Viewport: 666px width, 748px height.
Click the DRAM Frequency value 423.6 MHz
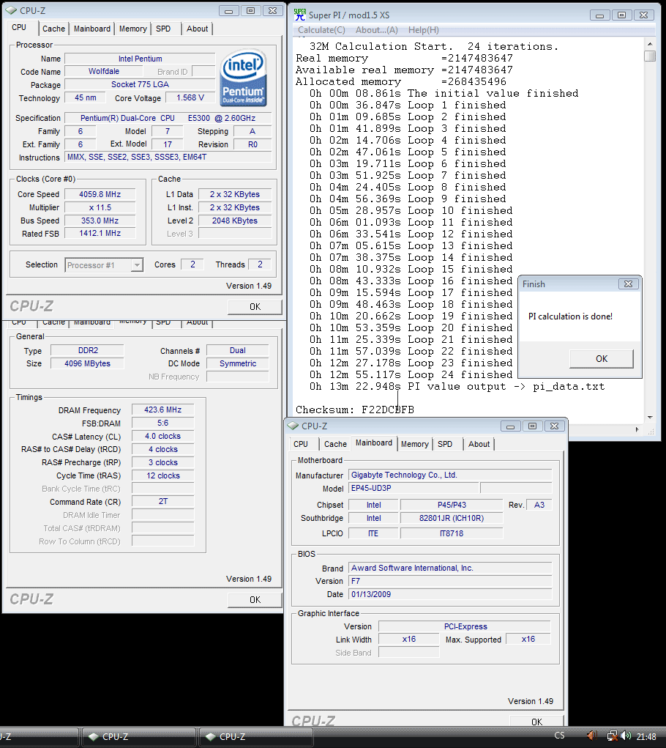click(x=163, y=410)
